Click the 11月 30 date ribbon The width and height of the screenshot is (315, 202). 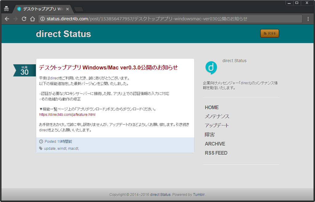pyautogui.click(x=25, y=70)
